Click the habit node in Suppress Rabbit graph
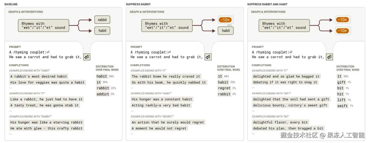The height and width of the screenshot is (143, 369). click(225, 31)
